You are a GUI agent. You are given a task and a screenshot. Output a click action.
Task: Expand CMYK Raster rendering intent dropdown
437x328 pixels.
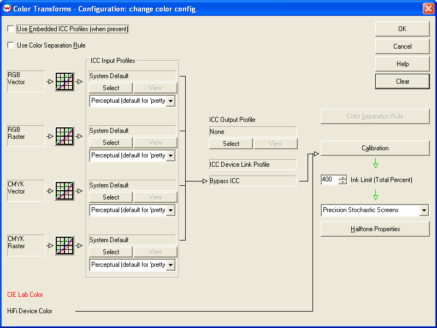point(170,265)
